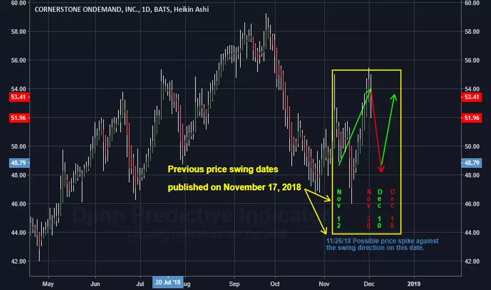Image resolution: width=491 pixels, height=290 pixels.
Task: Click the red 51.96 price label on the right axis
Action: point(472,118)
